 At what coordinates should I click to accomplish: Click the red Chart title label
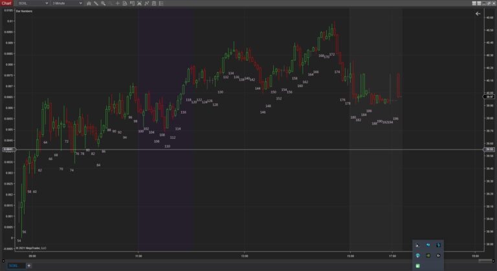click(x=6, y=3)
